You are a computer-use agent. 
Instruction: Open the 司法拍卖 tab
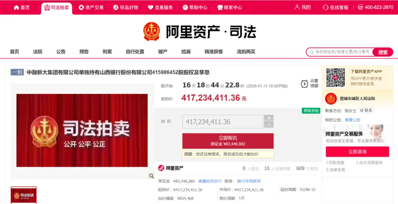(57, 8)
